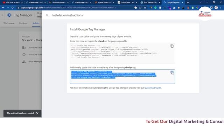Open a new browser tab with plus
The width and height of the screenshot is (224, 126).
click(188, 2)
